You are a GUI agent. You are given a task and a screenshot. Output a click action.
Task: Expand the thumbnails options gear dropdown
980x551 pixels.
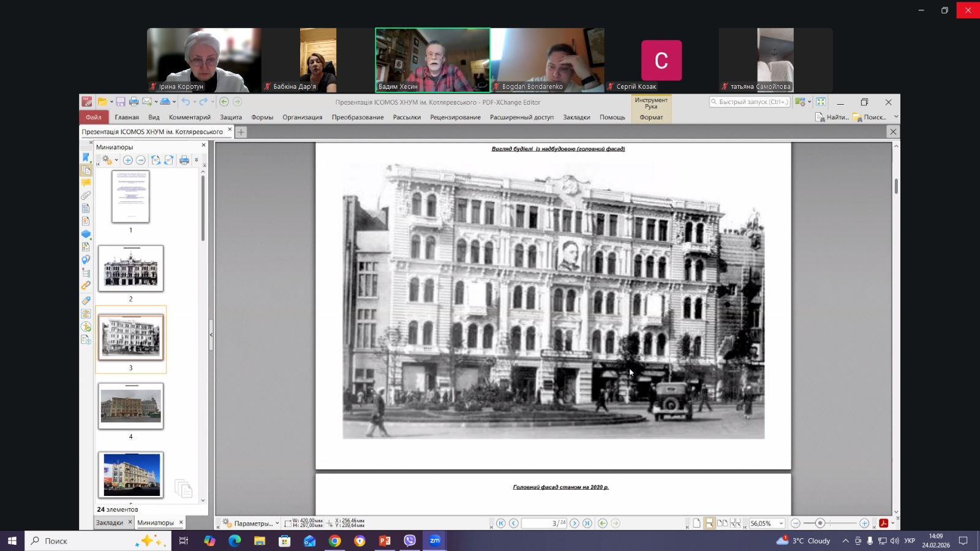point(110,160)
